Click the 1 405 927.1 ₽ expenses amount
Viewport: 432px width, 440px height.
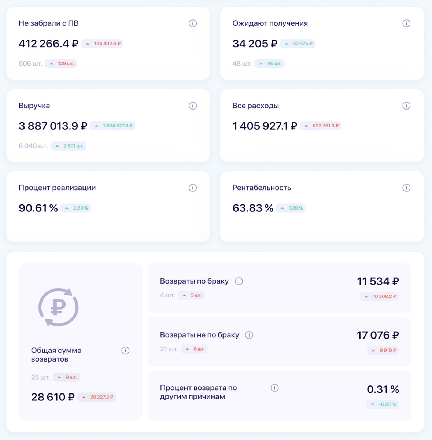pyautogui.click(x=265, y=126)
